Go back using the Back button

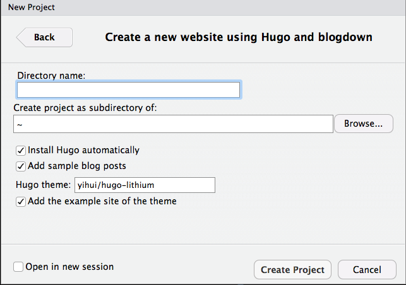click(45, 37)
